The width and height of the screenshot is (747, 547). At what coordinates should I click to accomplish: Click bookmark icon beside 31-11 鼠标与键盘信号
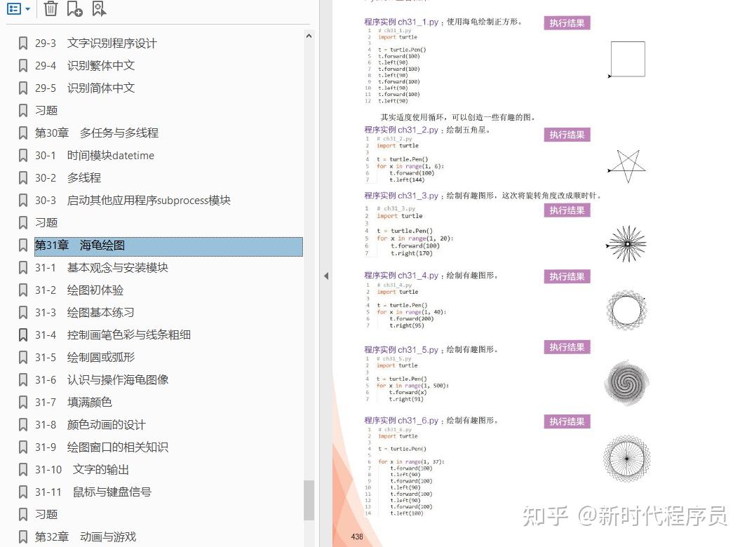pos(23,492)
